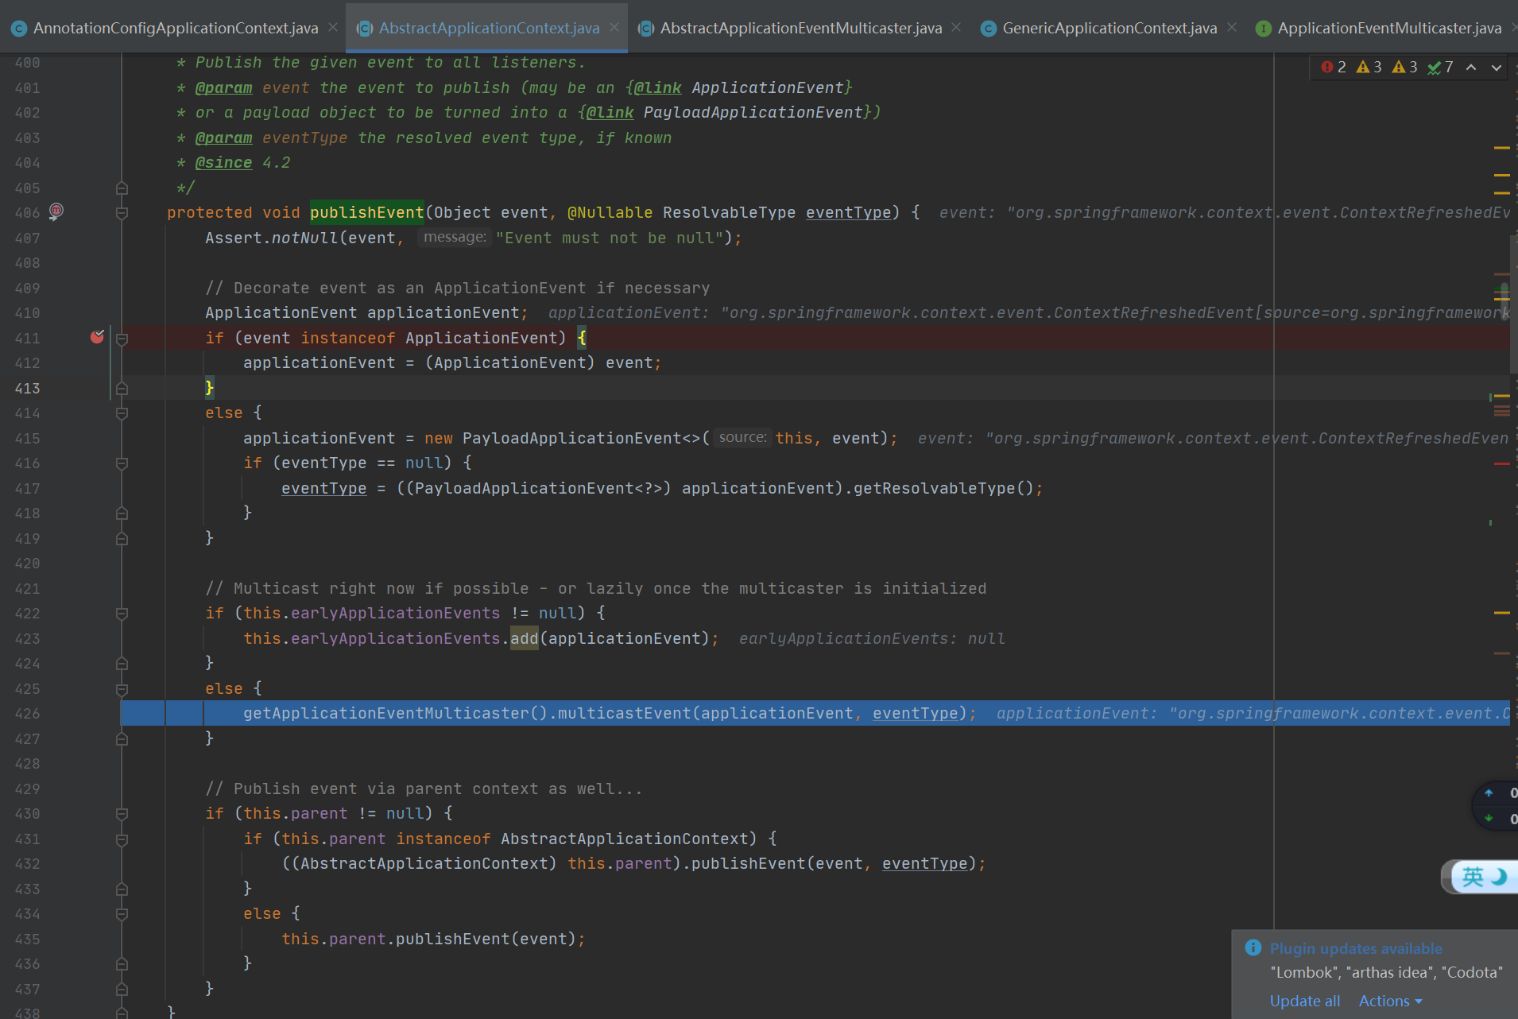The height and width of the screenshot is (1019, 1518).
Task: Click the notification info icon
Action: (x=1253, y=947)
